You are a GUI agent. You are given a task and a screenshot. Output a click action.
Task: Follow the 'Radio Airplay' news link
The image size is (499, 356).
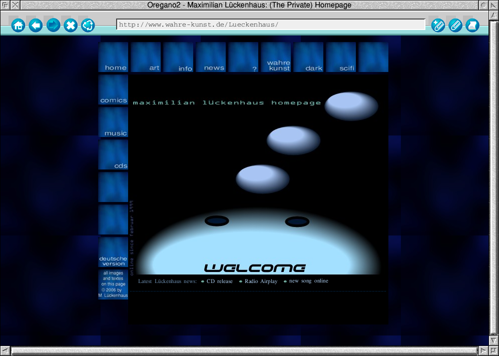click(261, 281)
